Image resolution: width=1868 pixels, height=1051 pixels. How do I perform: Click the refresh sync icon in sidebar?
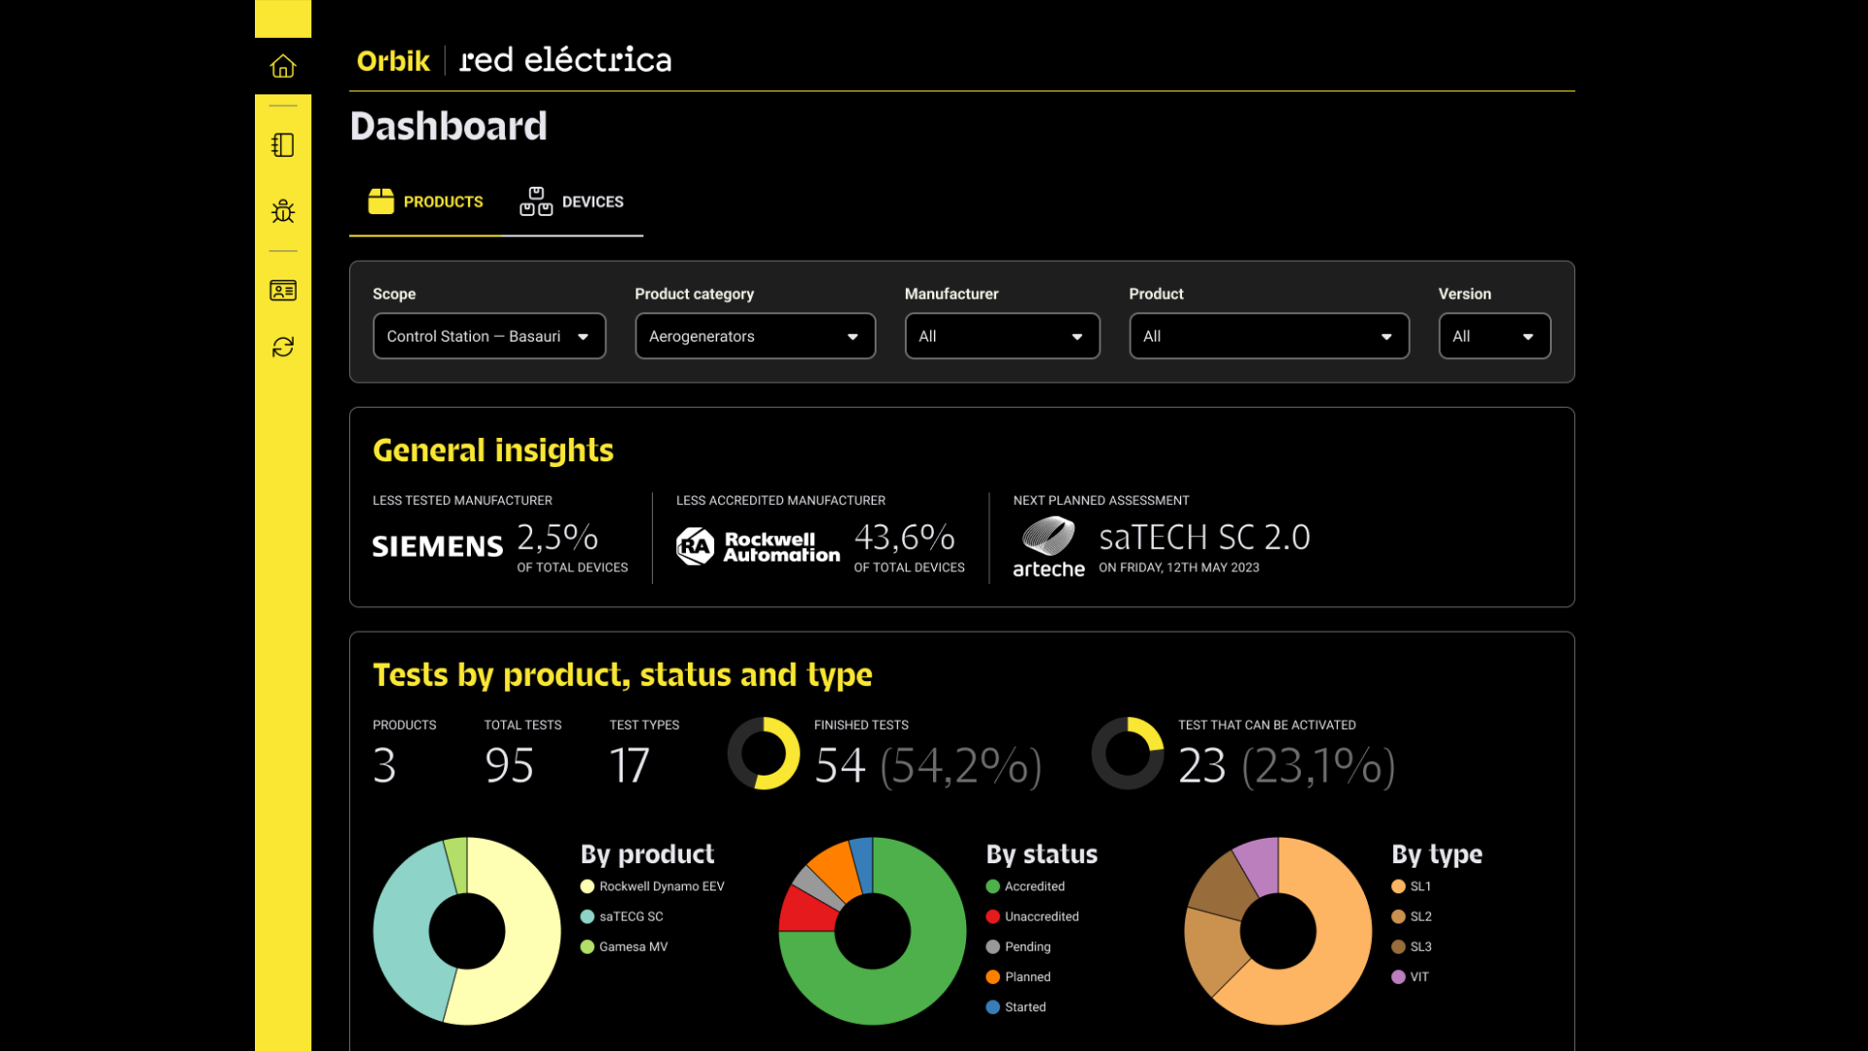[283, 347]
